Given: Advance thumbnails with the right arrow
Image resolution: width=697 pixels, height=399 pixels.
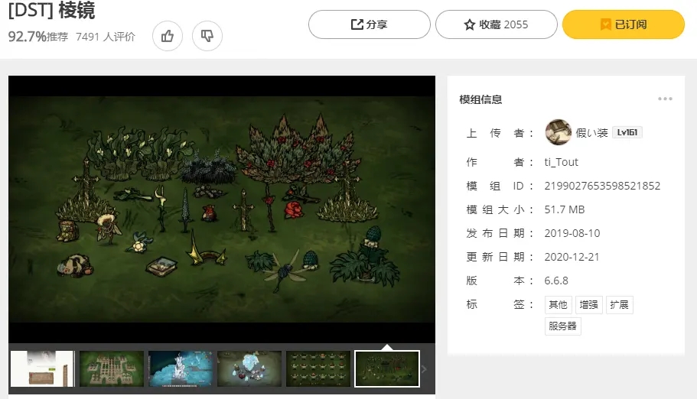Looking at the screenshot, I should pos(425,368).
